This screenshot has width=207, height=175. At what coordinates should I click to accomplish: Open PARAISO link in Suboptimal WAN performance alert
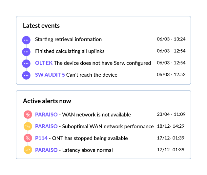tap(46, 126)
